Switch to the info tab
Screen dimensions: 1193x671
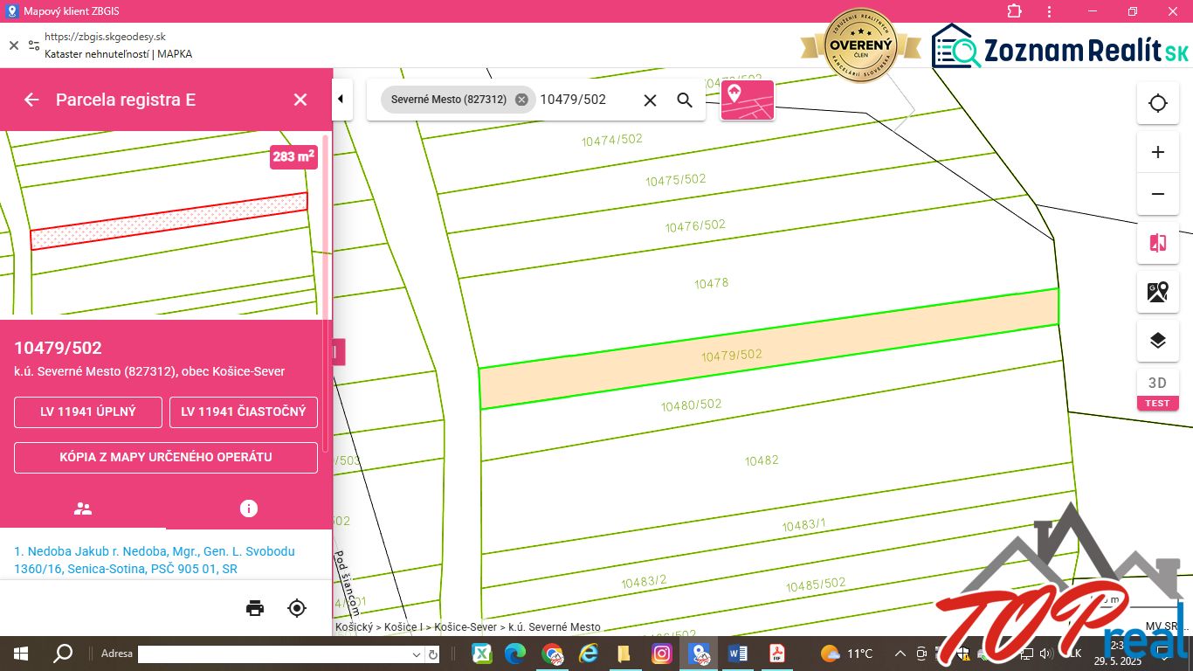(x=249, y=508)
